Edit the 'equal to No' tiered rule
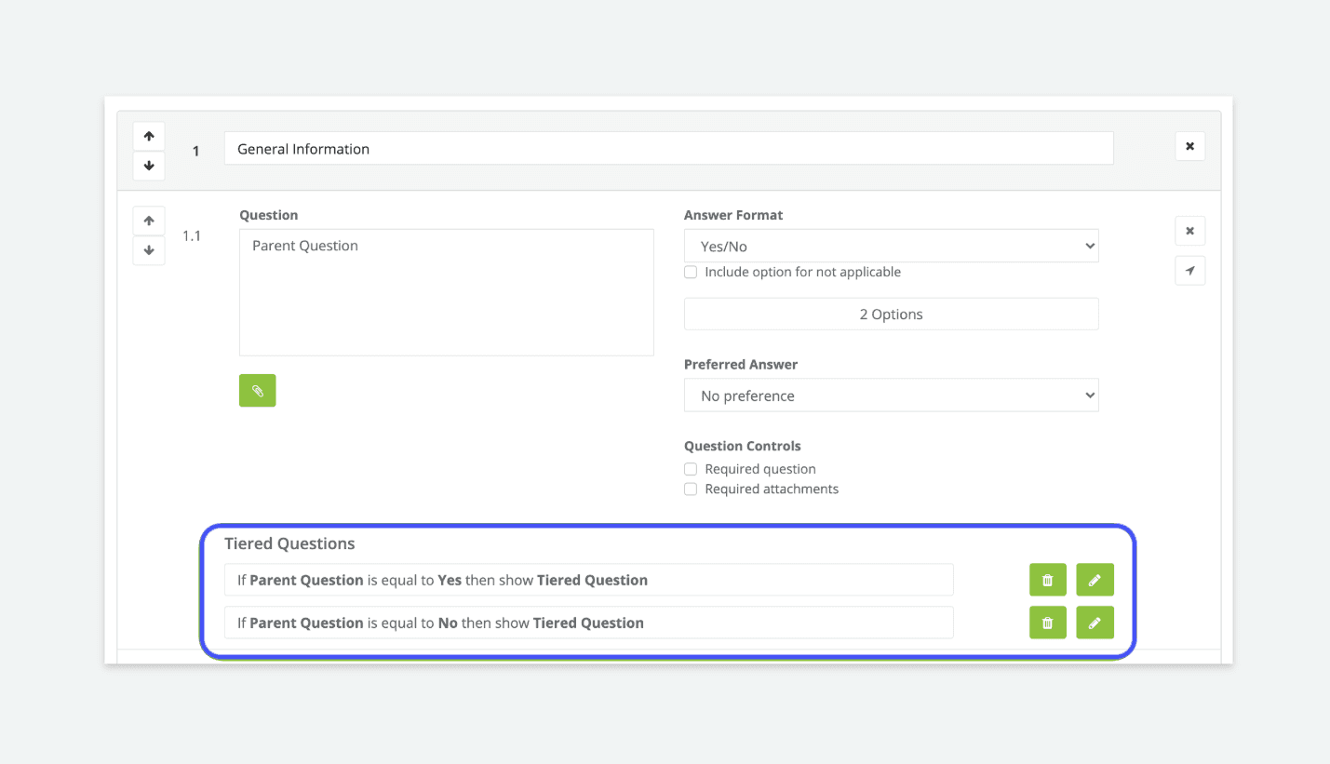The height and width of the screenshot is (764, 1330). point(1095,623)
